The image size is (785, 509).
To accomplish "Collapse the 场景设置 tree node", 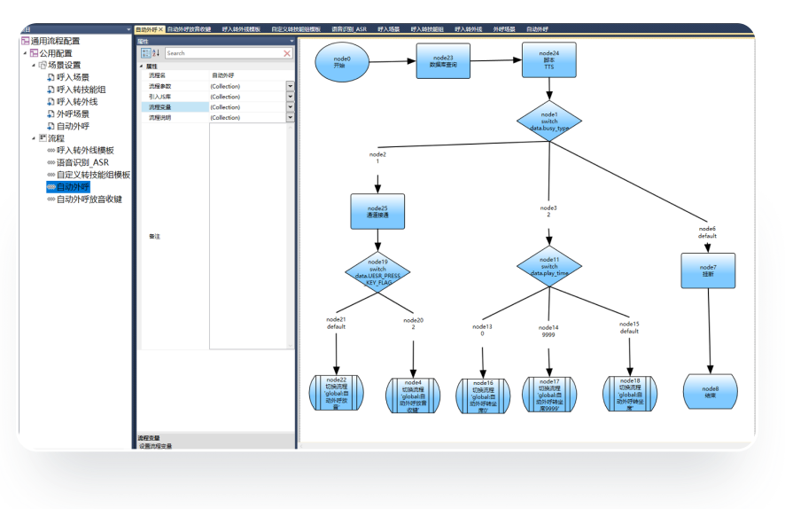I will click(x=34, y=66).
